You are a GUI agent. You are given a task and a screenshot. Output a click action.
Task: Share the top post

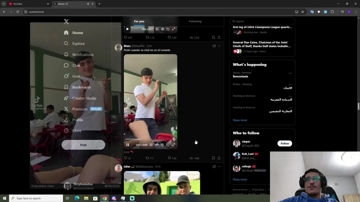point(219,37)
